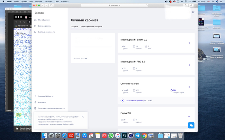Click the Все программы clipboard icon
The image size is (225, 140).
pos(35,26)
